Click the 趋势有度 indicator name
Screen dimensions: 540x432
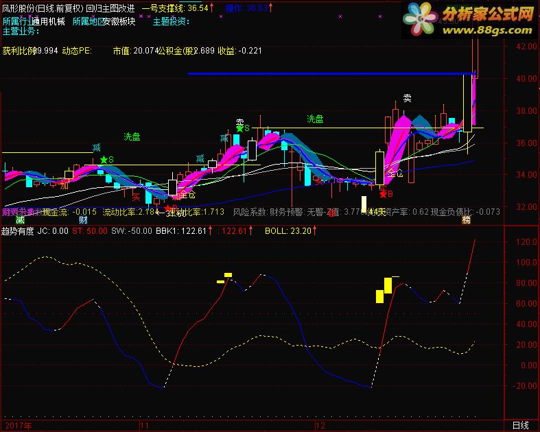tap(18, 231)
